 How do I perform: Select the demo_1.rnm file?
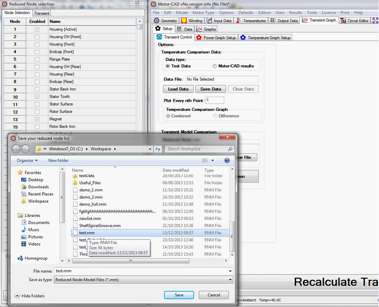(x=90, y=190)
